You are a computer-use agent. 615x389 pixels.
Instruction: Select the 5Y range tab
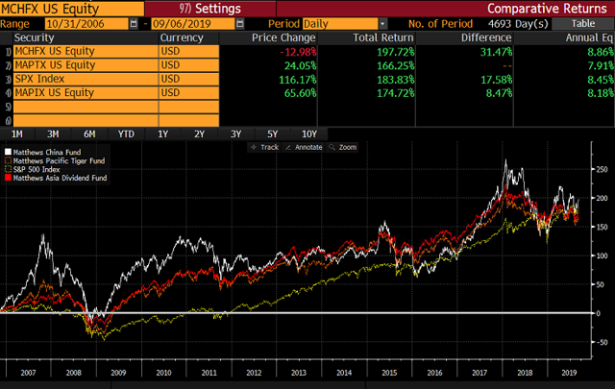pos(272,134)
